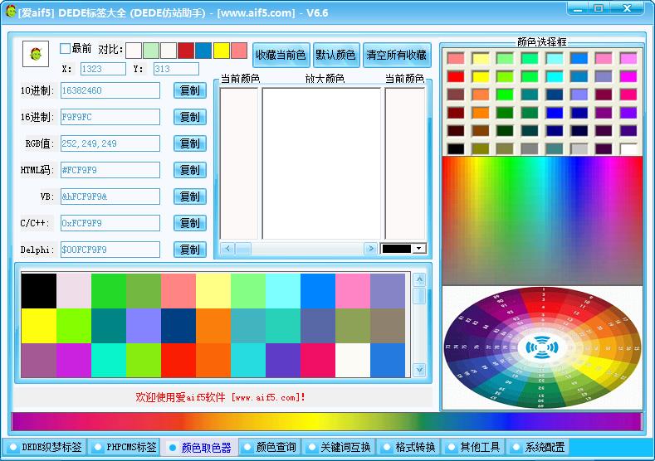Click the X coordinate field
Screen dimensions: 655x461
coord(103,69)
